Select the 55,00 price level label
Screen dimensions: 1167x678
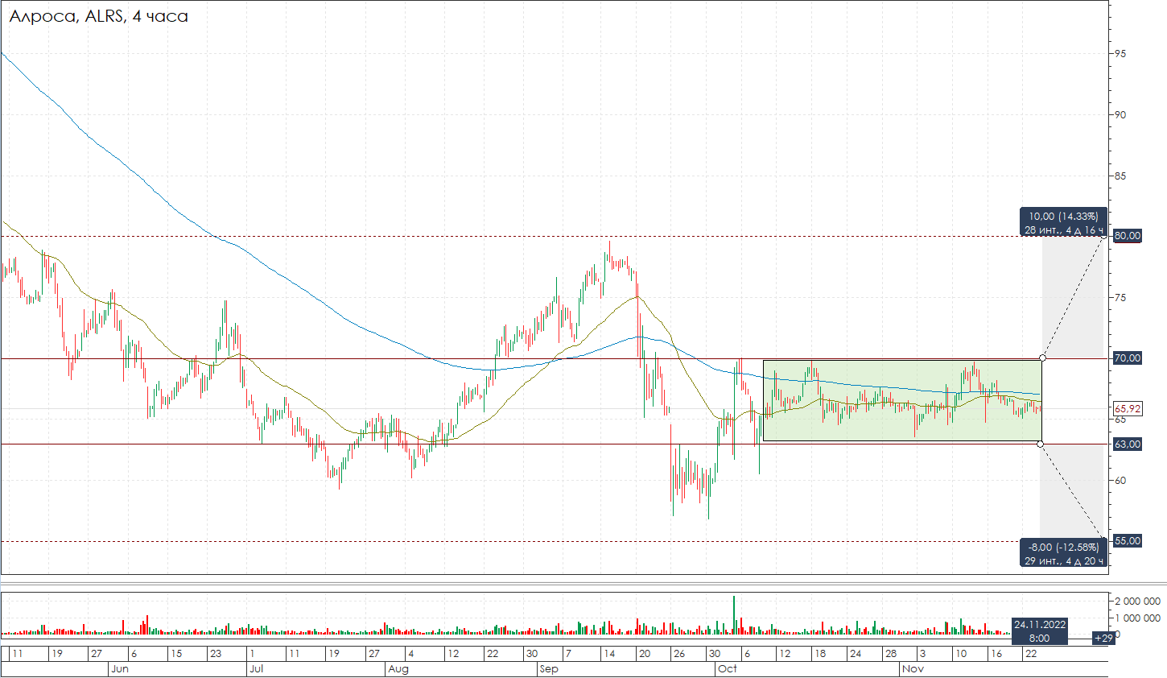1127,541
